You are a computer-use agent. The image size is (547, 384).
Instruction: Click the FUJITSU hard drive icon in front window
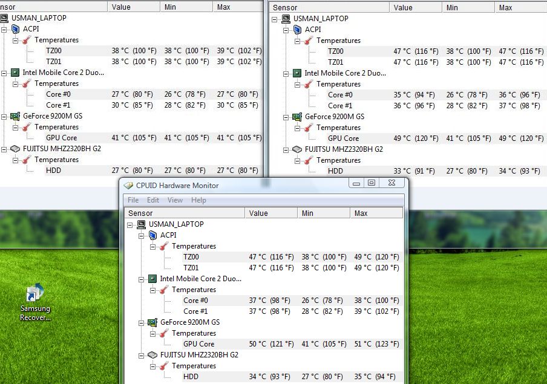pos(152,355)
